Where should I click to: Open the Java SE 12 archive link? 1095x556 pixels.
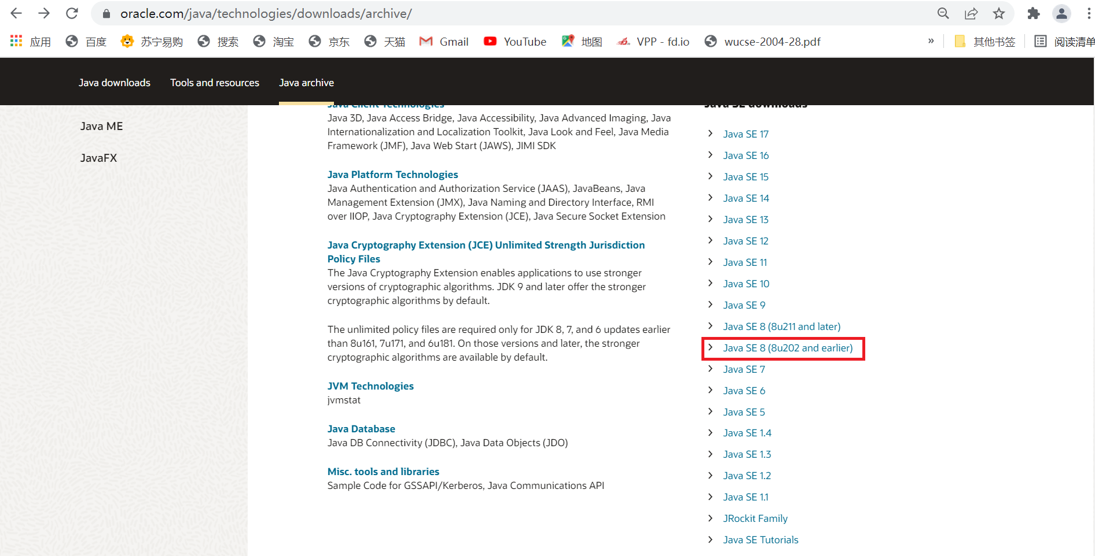click(746, 241)
